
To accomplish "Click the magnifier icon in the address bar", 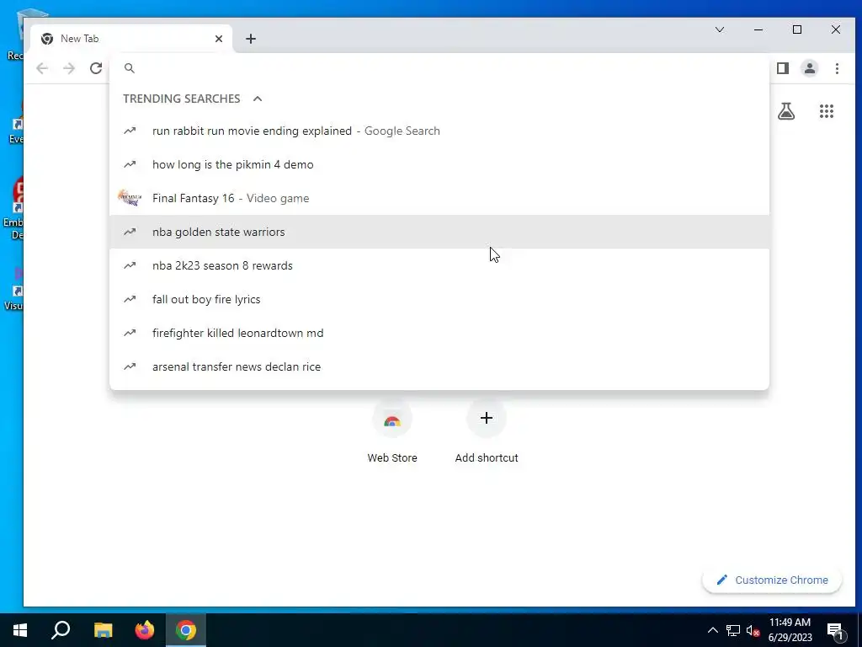I will (129, 68).
